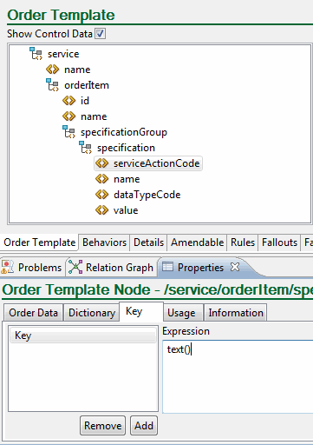
Task: Click the serviceActionCode element icon
Action: click(102, 163)
